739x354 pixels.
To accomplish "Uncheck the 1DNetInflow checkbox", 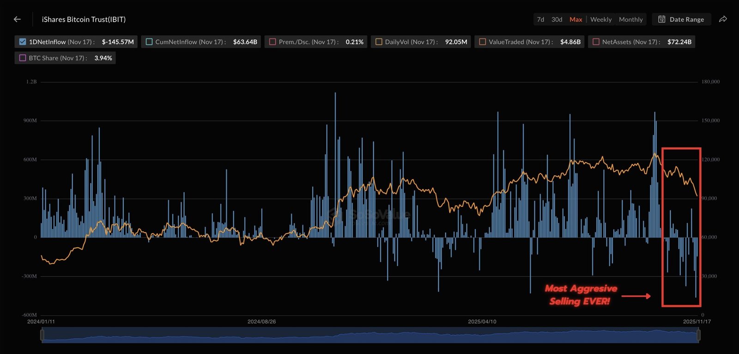I will (23, 42).
